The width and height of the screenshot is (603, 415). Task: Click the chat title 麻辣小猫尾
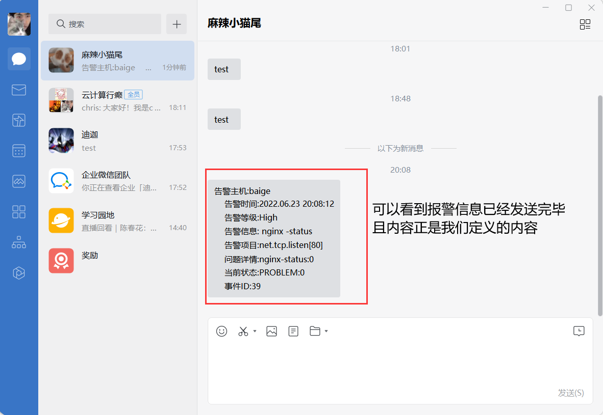234,23
